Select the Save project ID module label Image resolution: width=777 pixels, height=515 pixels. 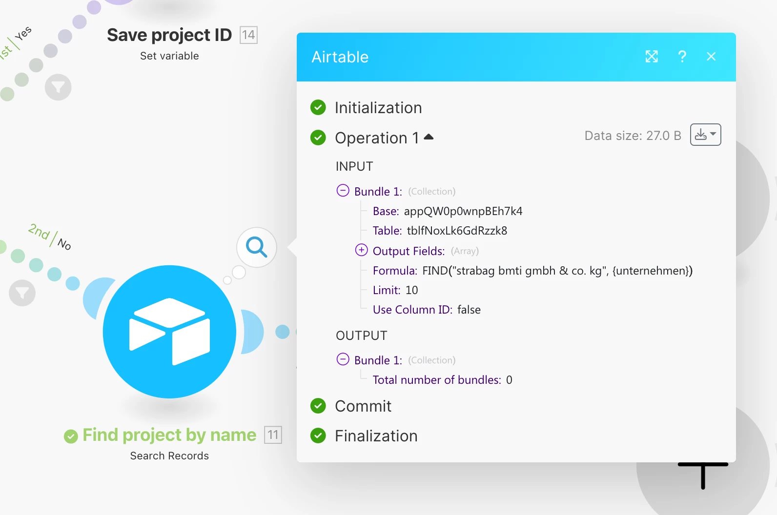169,35
